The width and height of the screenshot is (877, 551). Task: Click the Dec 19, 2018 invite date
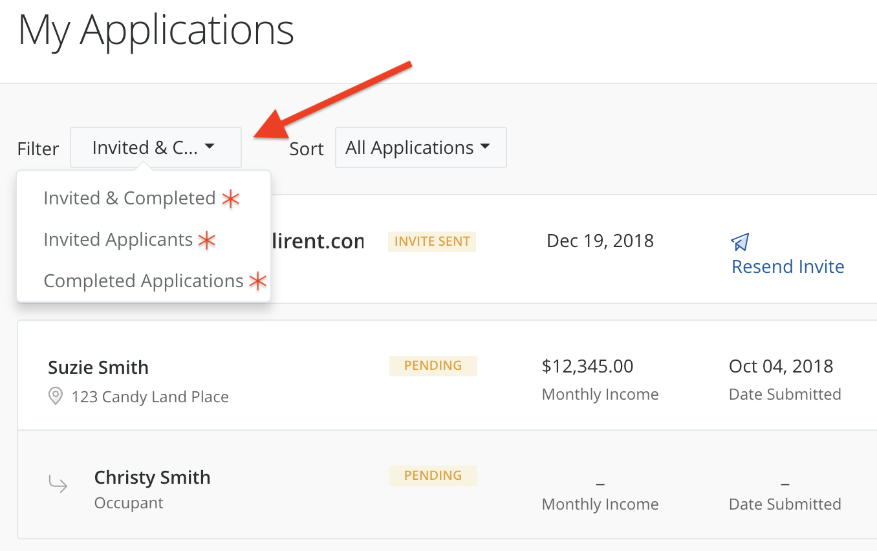600,241
